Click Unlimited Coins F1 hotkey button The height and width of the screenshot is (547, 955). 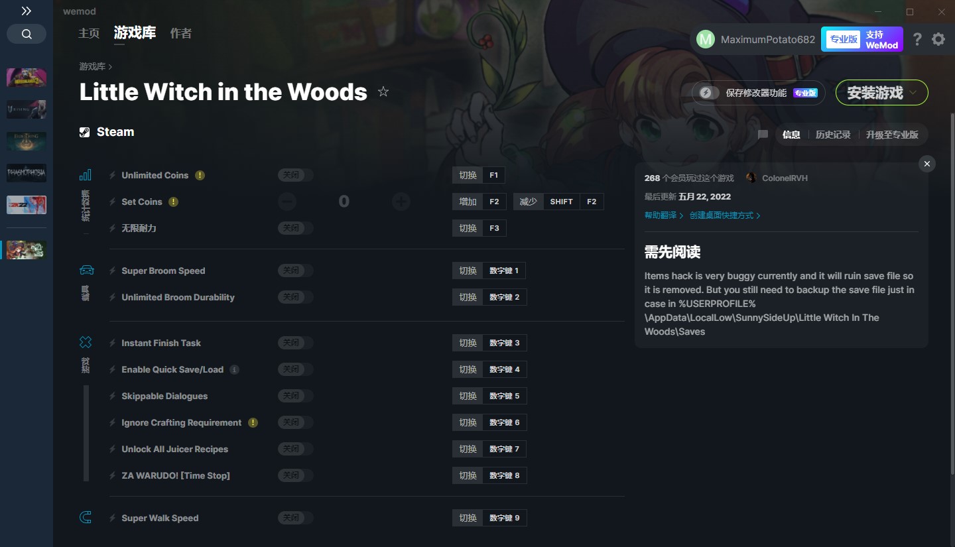pos(479,175)
